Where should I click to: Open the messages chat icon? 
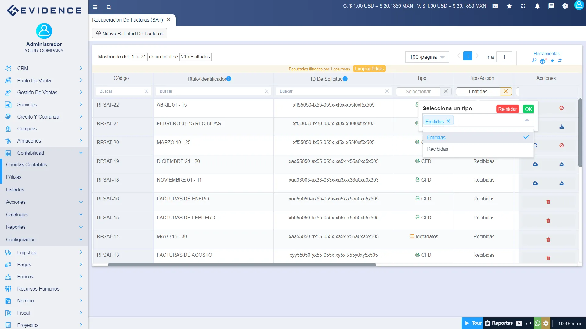pos(551,6)
